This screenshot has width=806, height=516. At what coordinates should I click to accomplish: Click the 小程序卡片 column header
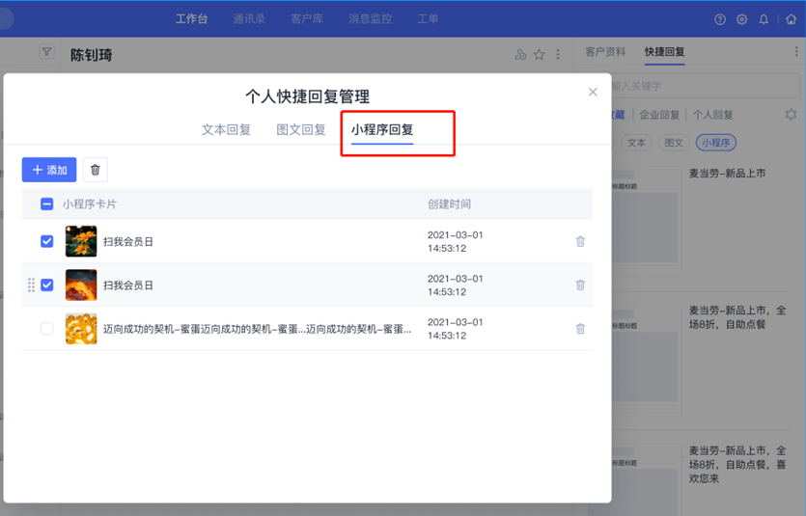[x=90, y=204]
